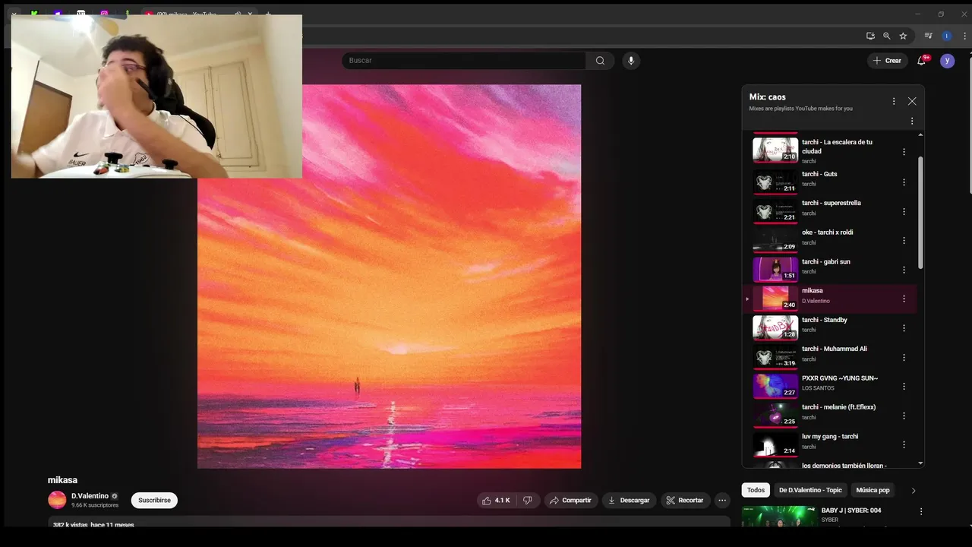The image size is (972, 547).
Task: Click the 382 k vistas description box
Action: (x=389, y=523)
